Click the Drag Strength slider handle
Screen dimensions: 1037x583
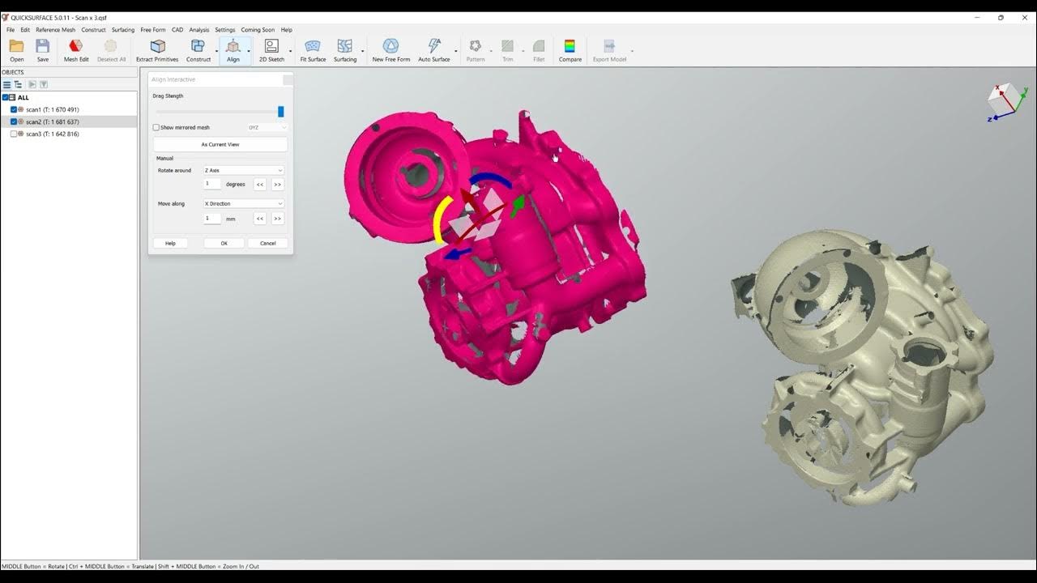(281, 112)
